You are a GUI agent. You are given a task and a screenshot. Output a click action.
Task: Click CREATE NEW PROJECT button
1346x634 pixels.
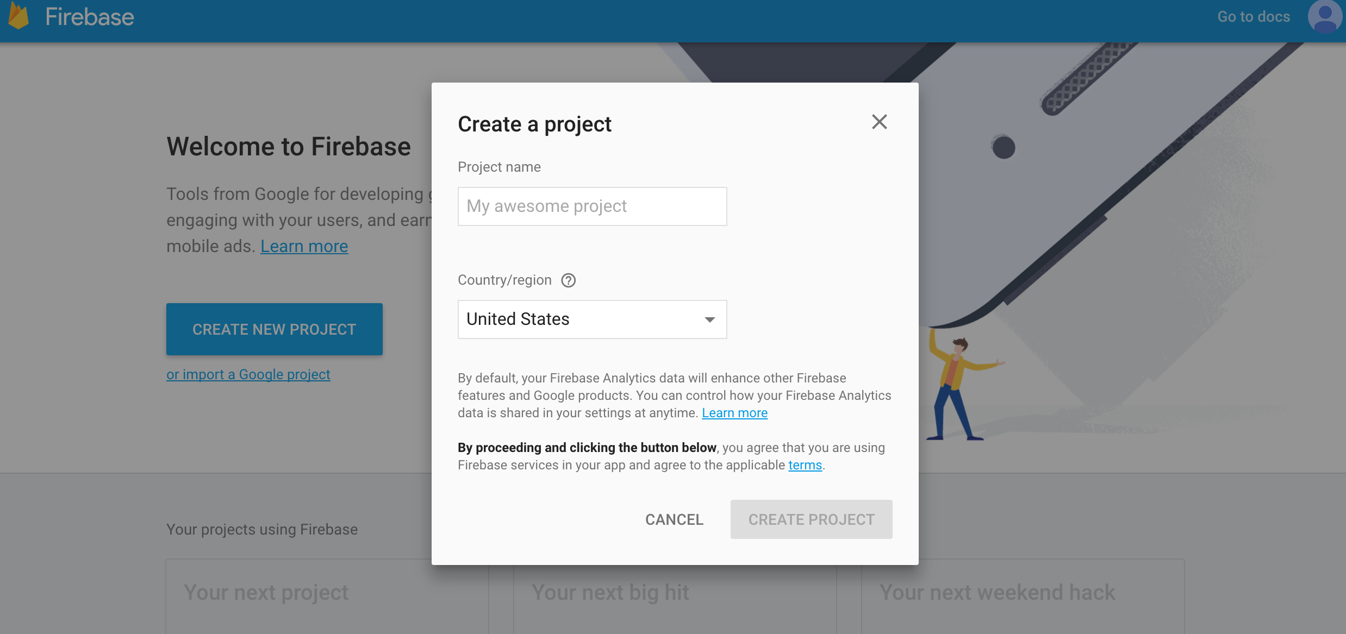pos(274,329)
